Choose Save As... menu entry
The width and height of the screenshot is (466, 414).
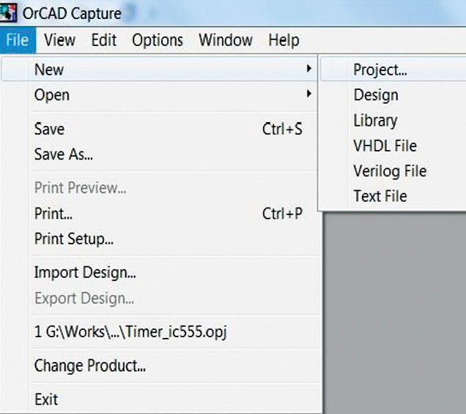[63, 154]
